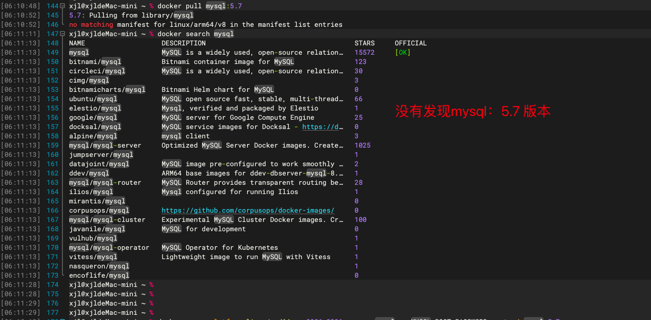Click the star count 123
This screenshot has width=651, height=320.
tap(361, 62)
